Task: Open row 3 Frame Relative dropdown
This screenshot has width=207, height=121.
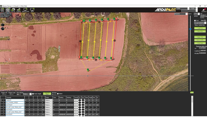Action: 51,105
